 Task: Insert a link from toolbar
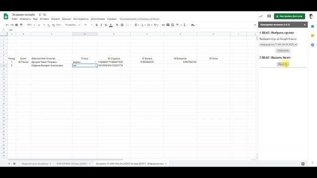(163, 25)
